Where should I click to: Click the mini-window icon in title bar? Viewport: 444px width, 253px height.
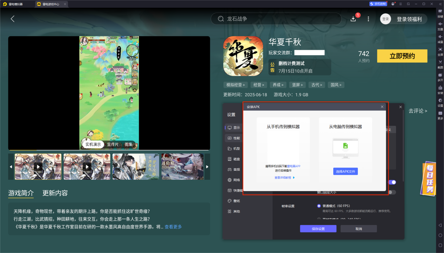tap(409, 4)
